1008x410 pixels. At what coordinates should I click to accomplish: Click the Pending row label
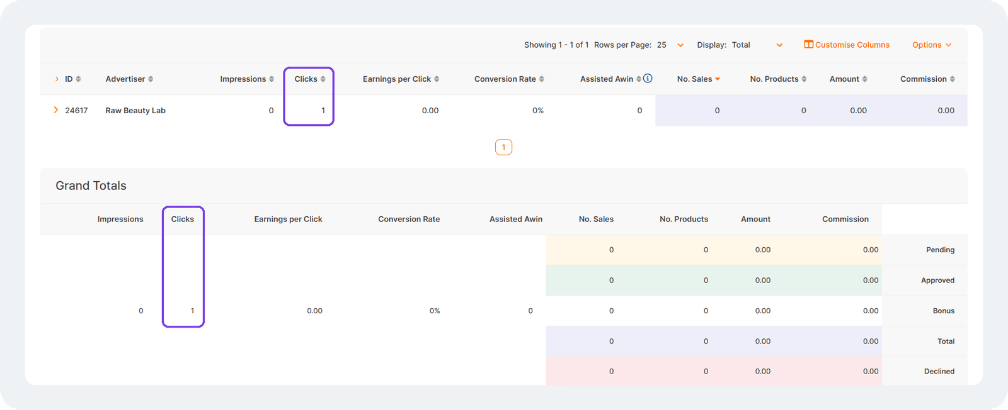click(x=940, y=250)
